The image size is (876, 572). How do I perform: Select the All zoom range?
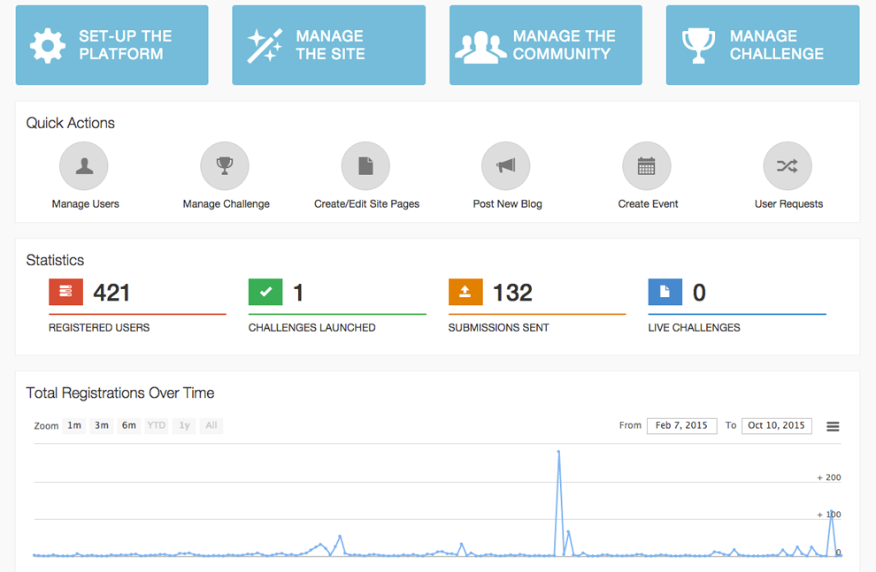[211, 425]
